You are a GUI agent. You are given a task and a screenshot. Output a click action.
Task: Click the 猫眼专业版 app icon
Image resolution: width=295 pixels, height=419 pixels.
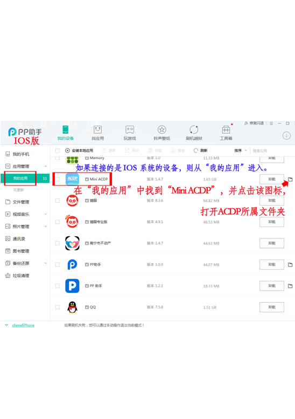[72, 221]
